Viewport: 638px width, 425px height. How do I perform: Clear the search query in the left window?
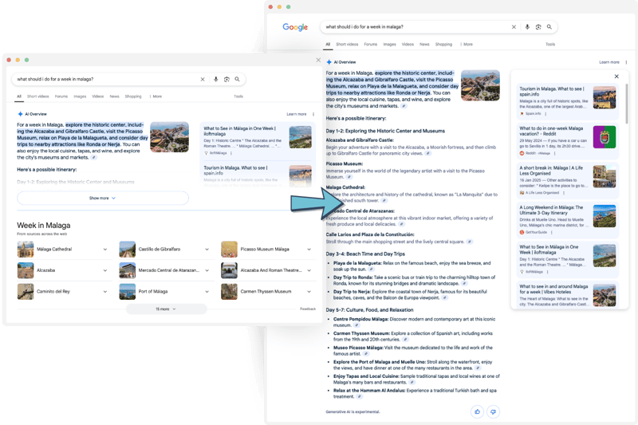203,79
